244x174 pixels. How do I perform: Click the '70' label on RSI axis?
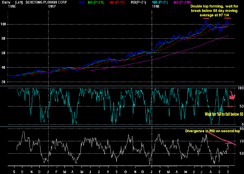pos(242,141)
